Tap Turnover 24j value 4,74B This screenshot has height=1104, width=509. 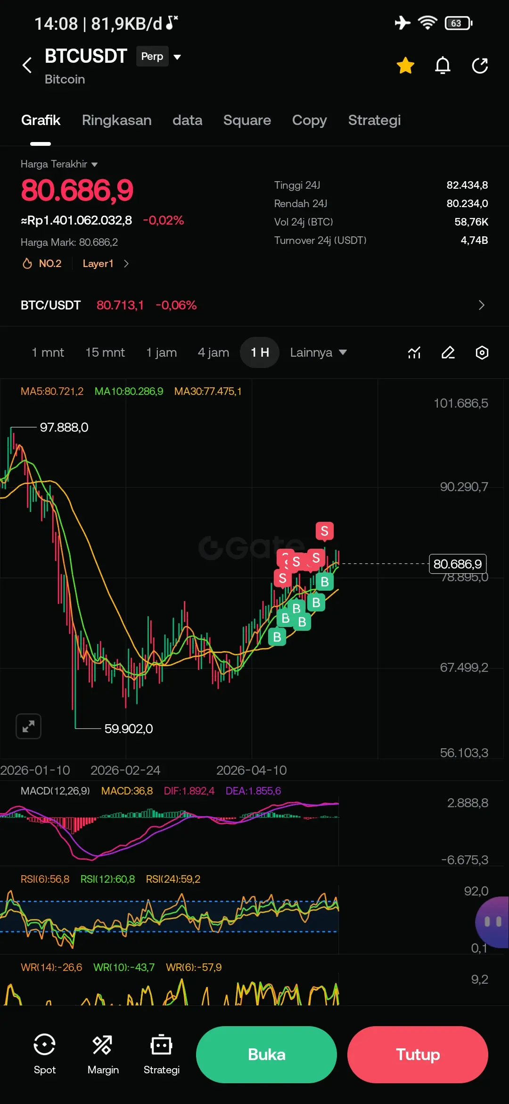tap(474, 240)
